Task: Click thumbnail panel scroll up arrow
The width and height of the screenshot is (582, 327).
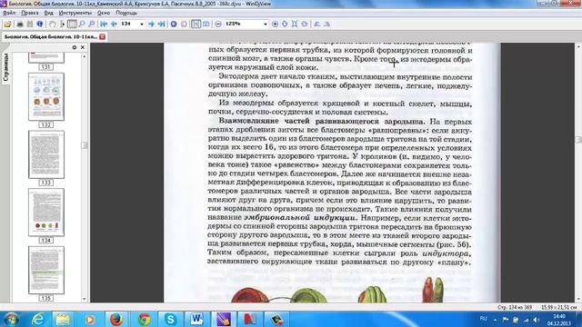Action: [85, 56]
